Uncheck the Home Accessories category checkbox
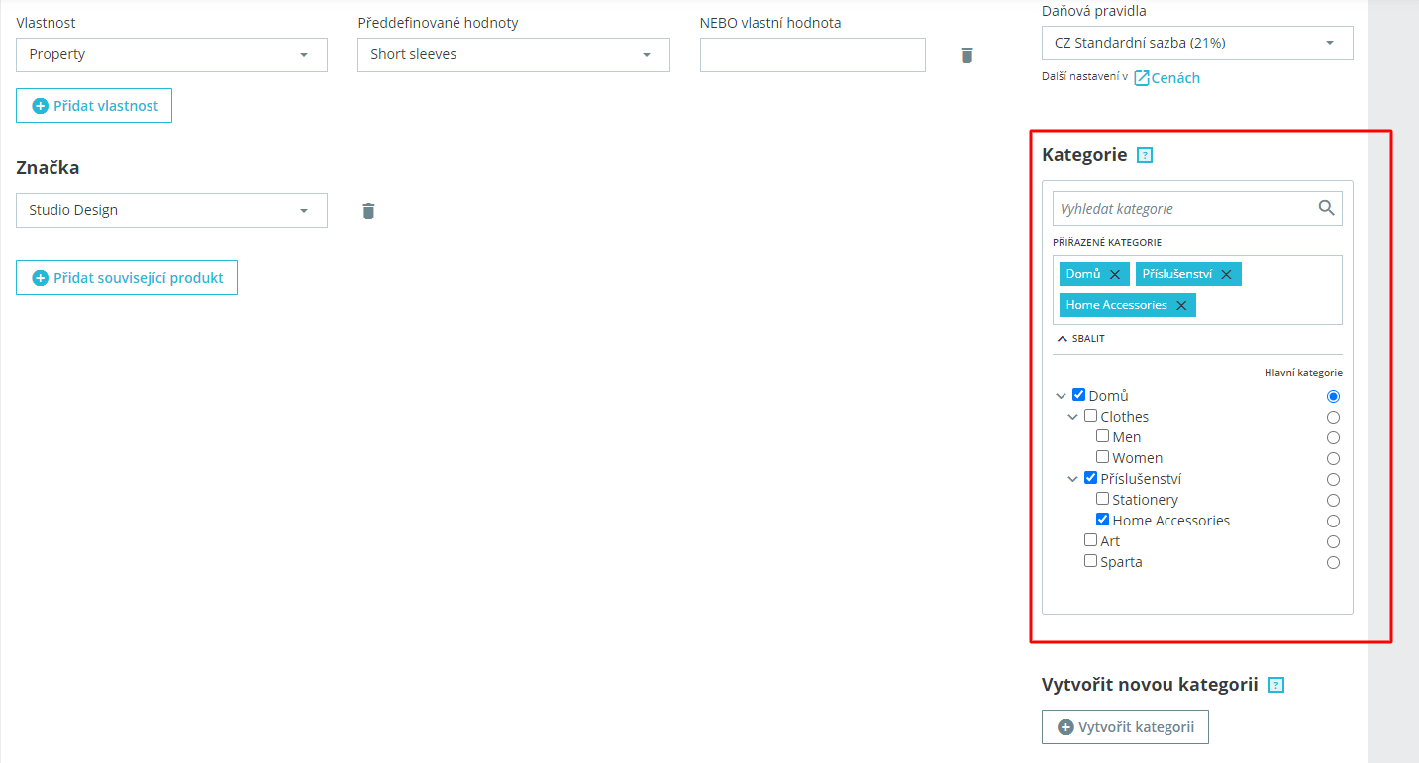The width and height of the screenshot is (1419, 763). tap(1103, 520)
